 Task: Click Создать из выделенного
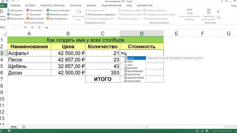[x=100, y=18]
